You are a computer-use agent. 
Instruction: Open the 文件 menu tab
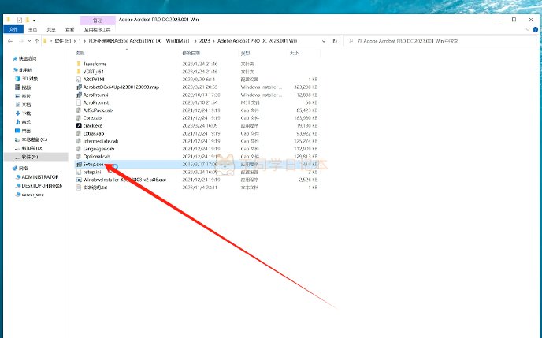pos(13,28)
